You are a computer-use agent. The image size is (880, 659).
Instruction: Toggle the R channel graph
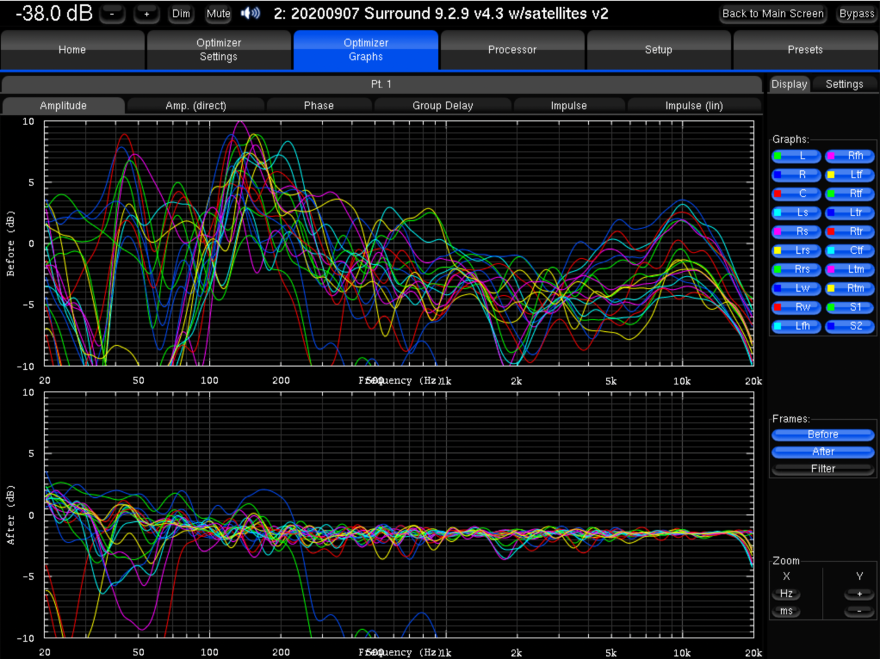point(796,175)
